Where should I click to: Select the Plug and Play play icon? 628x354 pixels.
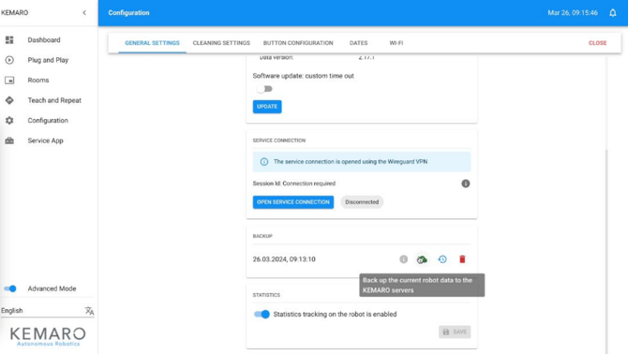pos(9,60)
